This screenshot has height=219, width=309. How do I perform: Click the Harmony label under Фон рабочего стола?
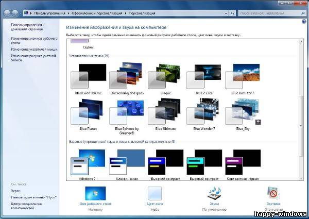point(95,210)
